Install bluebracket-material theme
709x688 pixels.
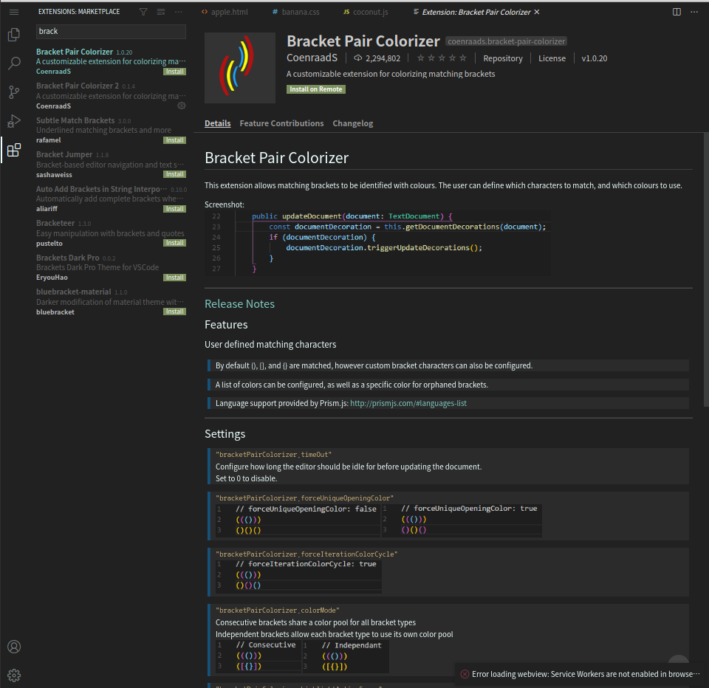pos(174,312)
